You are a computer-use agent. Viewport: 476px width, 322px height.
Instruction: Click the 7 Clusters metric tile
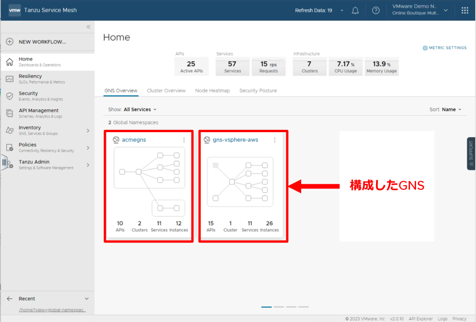(309, 67)
